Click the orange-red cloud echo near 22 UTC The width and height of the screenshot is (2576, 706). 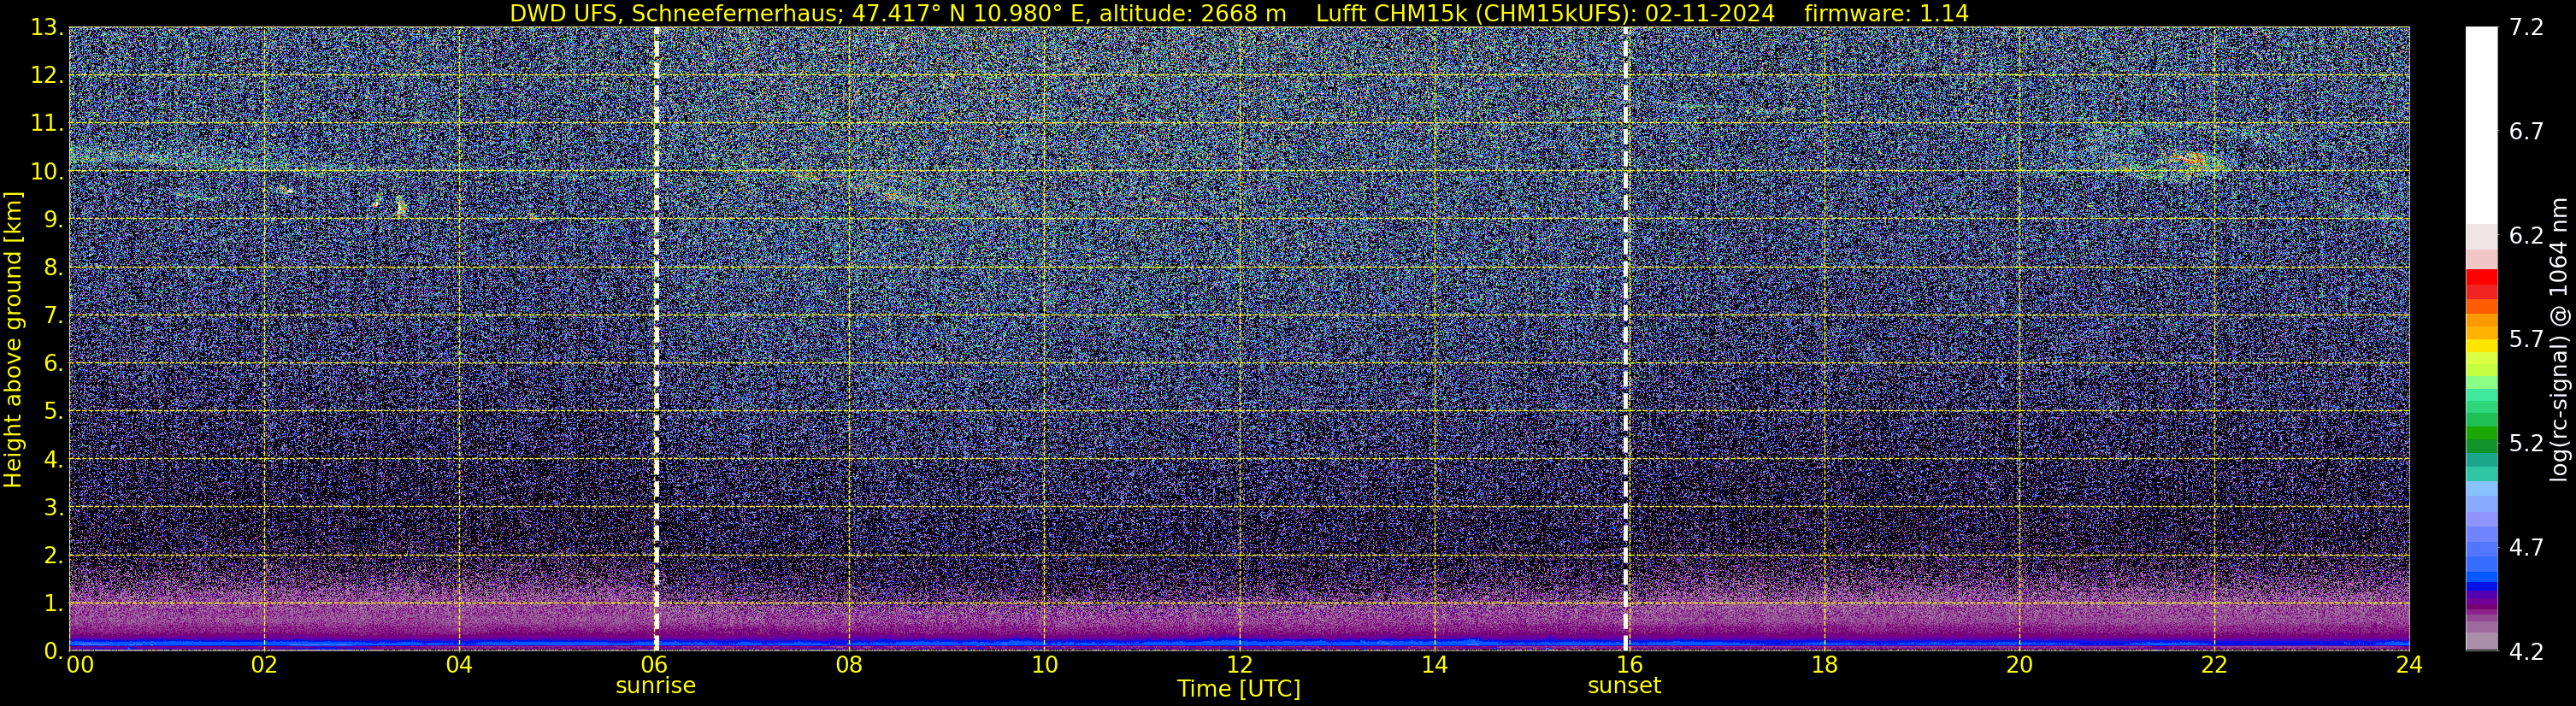coord(2191,159)
